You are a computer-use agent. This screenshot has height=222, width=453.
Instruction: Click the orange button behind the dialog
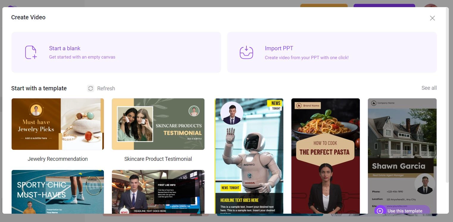(x=324, y=5)
